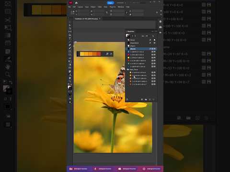Select the [None] swatch
Image resolution: width=230 pixels, height=172 pixels.
click(141, 40)
